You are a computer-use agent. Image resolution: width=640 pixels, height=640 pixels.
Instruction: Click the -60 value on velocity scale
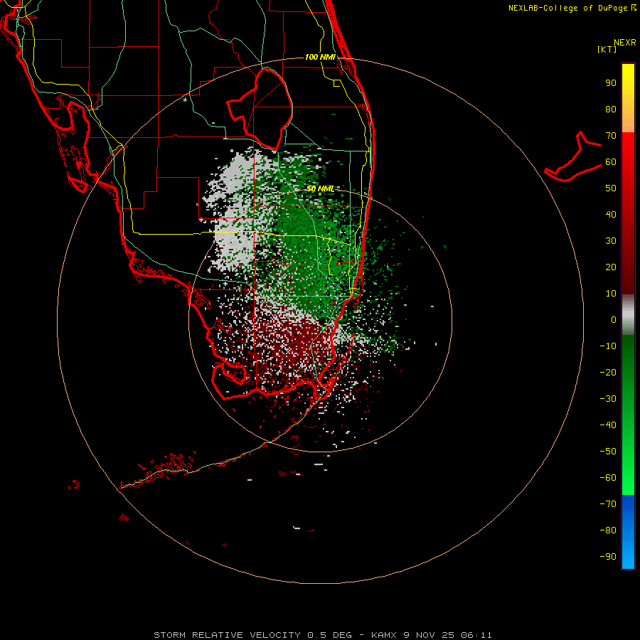(608, 478)
